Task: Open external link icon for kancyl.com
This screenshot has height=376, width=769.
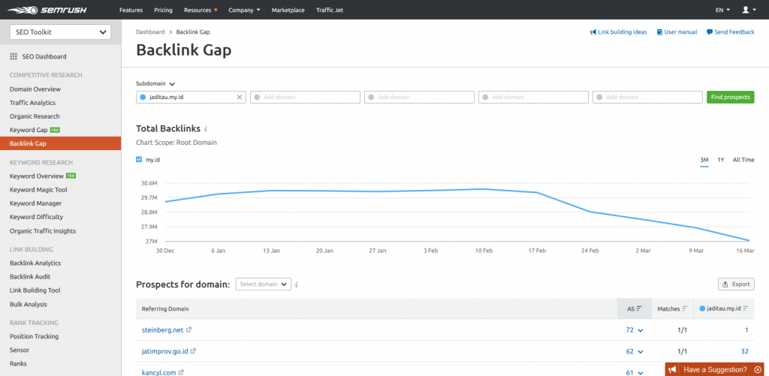Action: 181,372
